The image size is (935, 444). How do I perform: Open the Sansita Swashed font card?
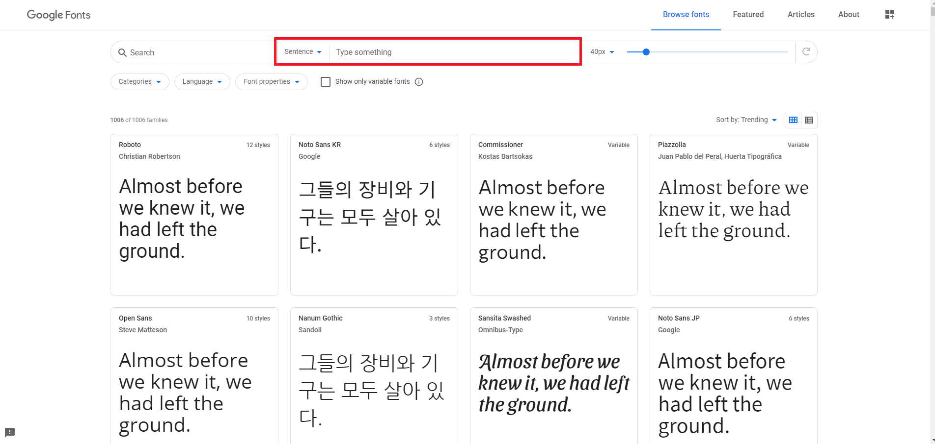coord(554,376)
